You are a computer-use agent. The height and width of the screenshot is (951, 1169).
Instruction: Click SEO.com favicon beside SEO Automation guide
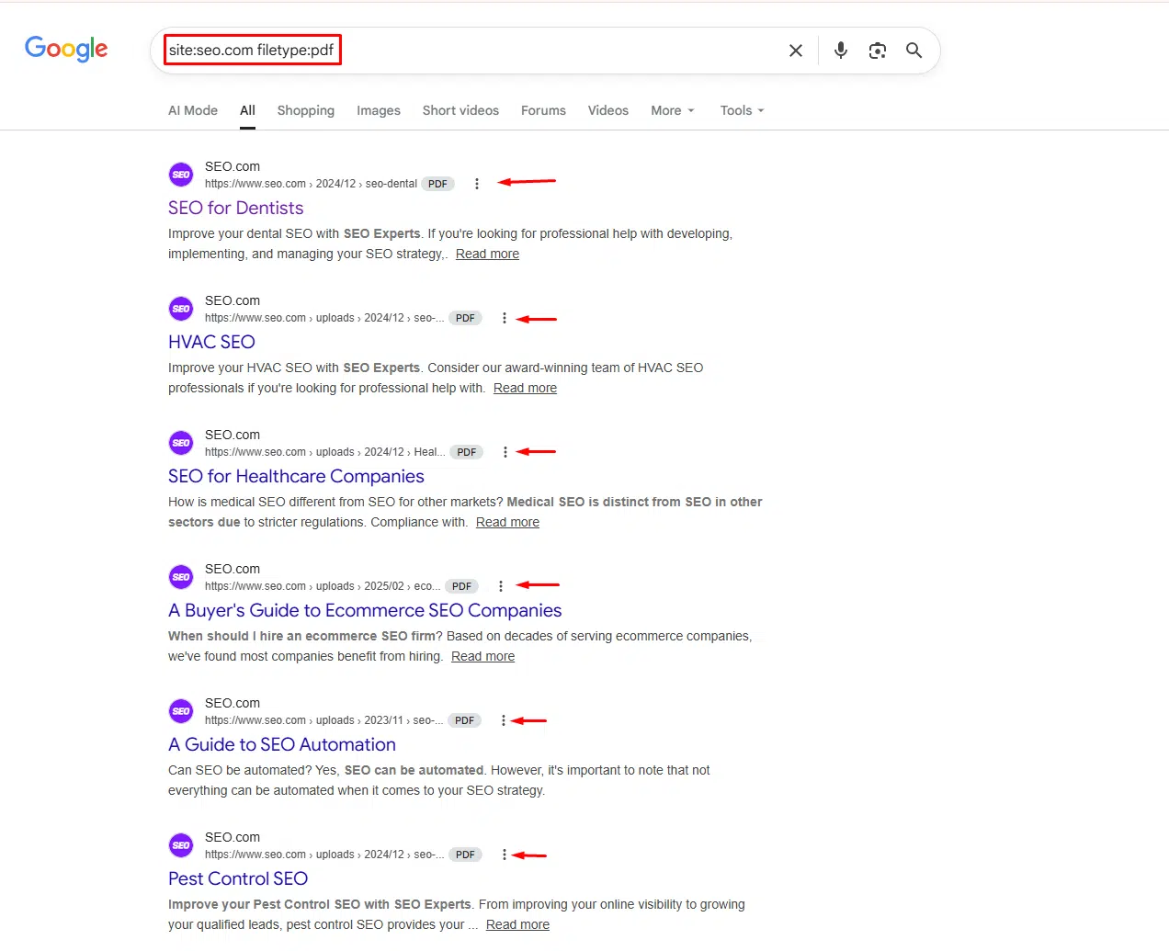181,711
